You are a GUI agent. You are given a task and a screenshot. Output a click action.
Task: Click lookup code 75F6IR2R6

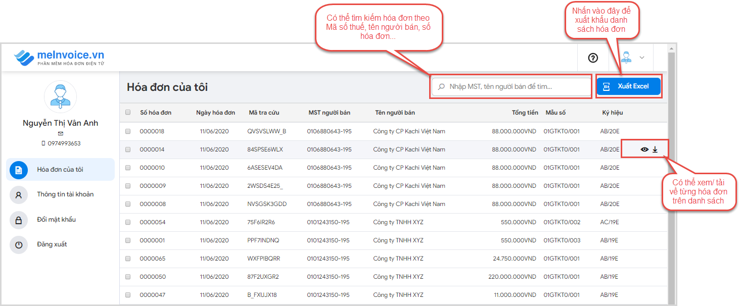click(261, 222)
